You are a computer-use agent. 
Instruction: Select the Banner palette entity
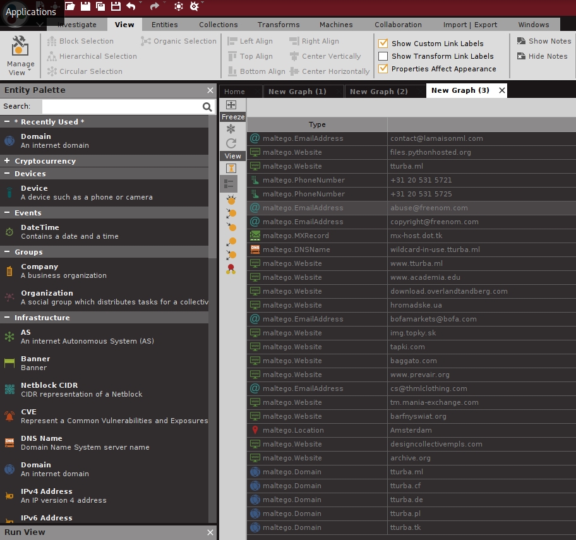coord(104,363)
